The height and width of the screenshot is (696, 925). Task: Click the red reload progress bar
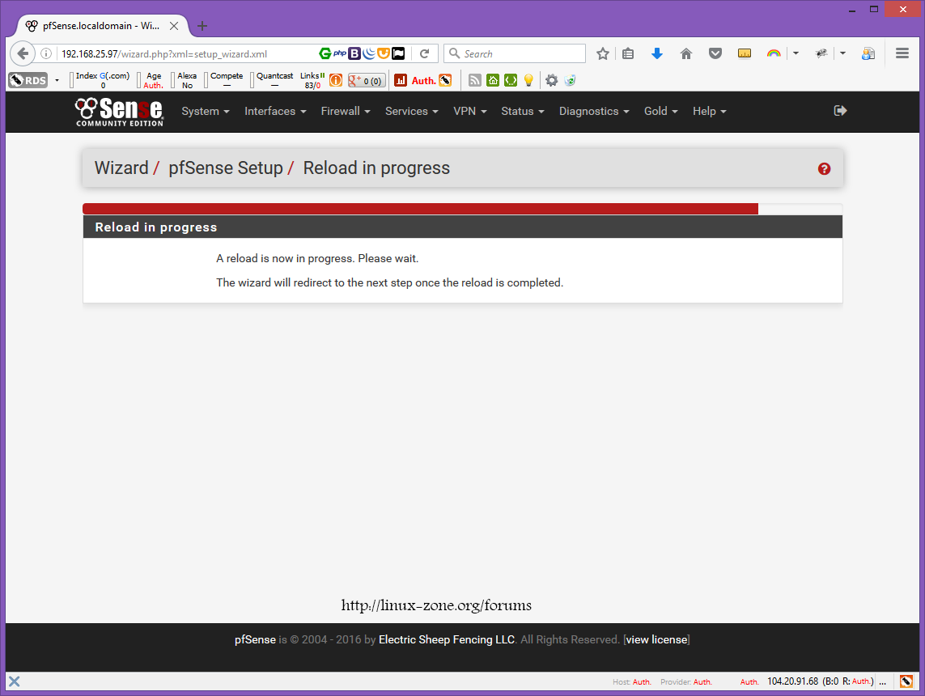pyautogui.click(x=421, y=209)
